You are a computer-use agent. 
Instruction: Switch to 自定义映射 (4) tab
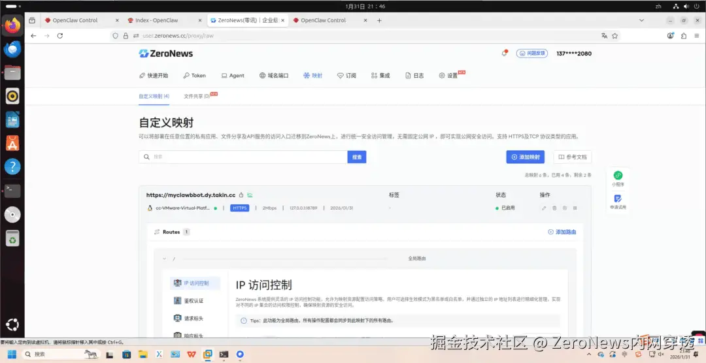[154, 96]
